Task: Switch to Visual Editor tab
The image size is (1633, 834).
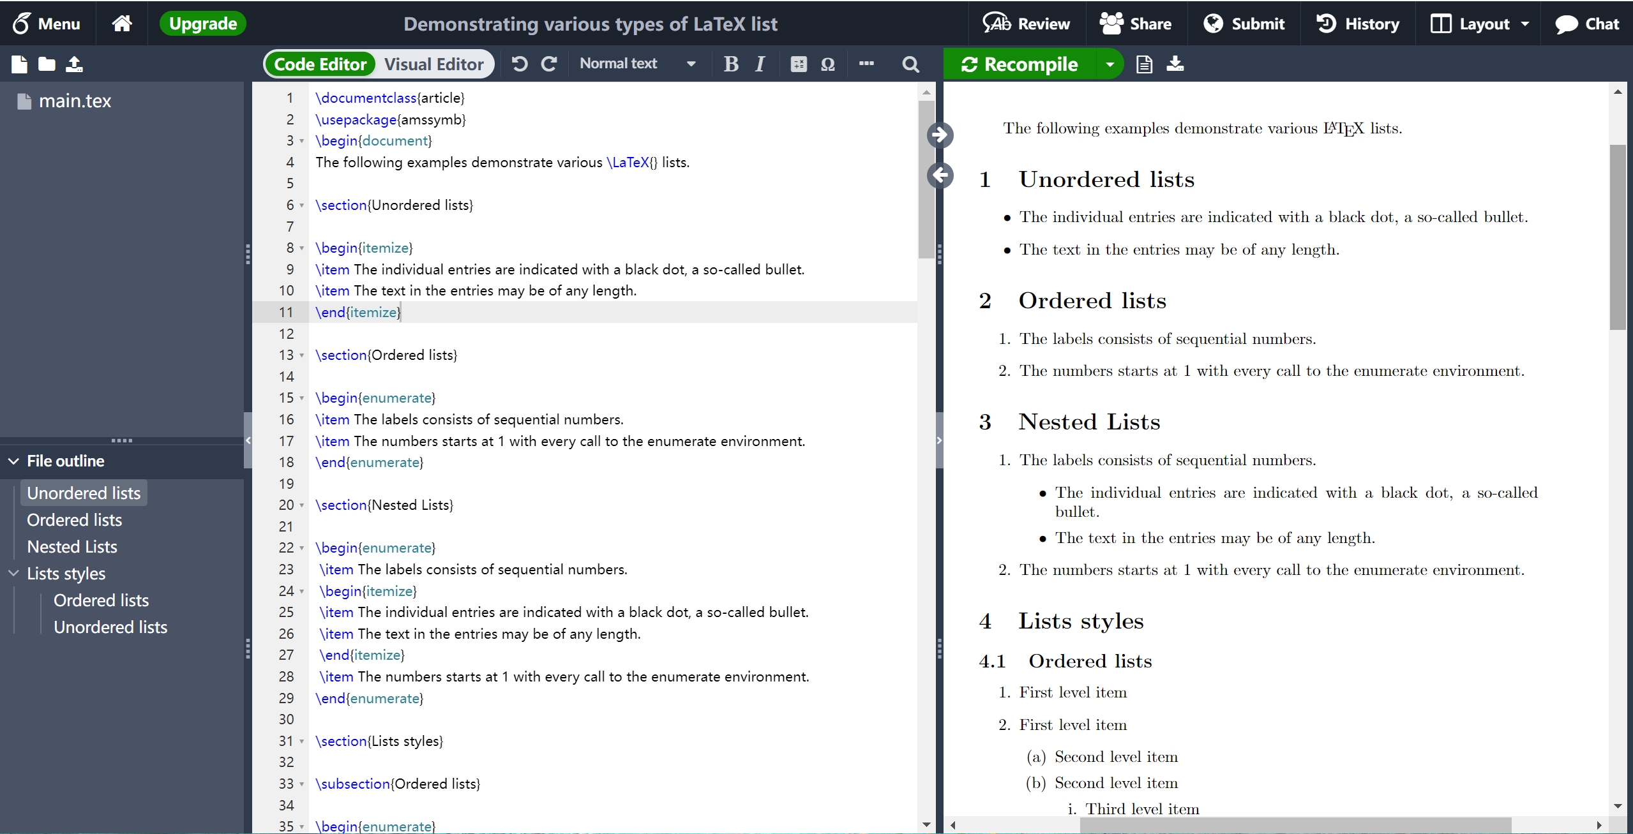Action: (434, 64)
